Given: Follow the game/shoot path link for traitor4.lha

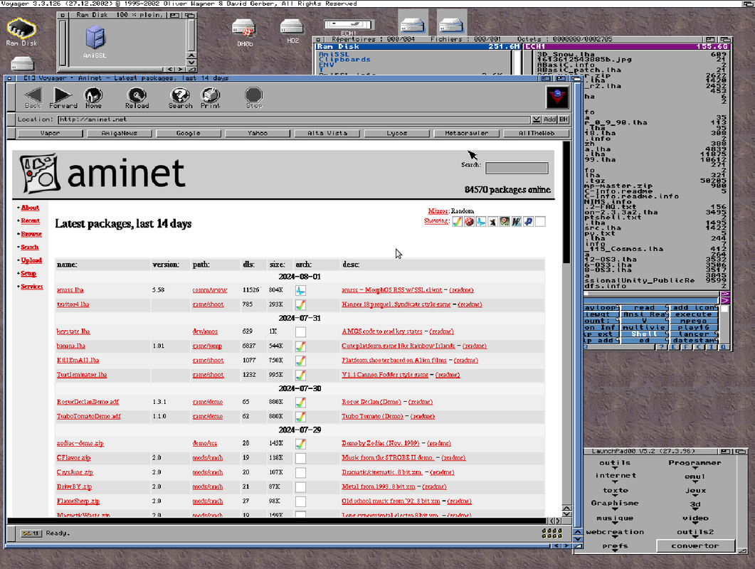Looking at the screenshot, I should click(x=208, y=304).
